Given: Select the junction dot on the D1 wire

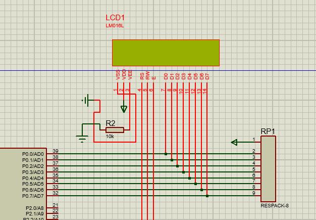Looking at the screenshot, I should tap(172, 160).
